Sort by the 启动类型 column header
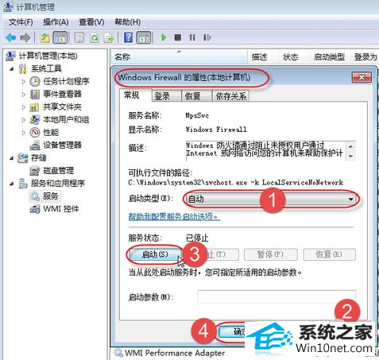 (329, 57)
